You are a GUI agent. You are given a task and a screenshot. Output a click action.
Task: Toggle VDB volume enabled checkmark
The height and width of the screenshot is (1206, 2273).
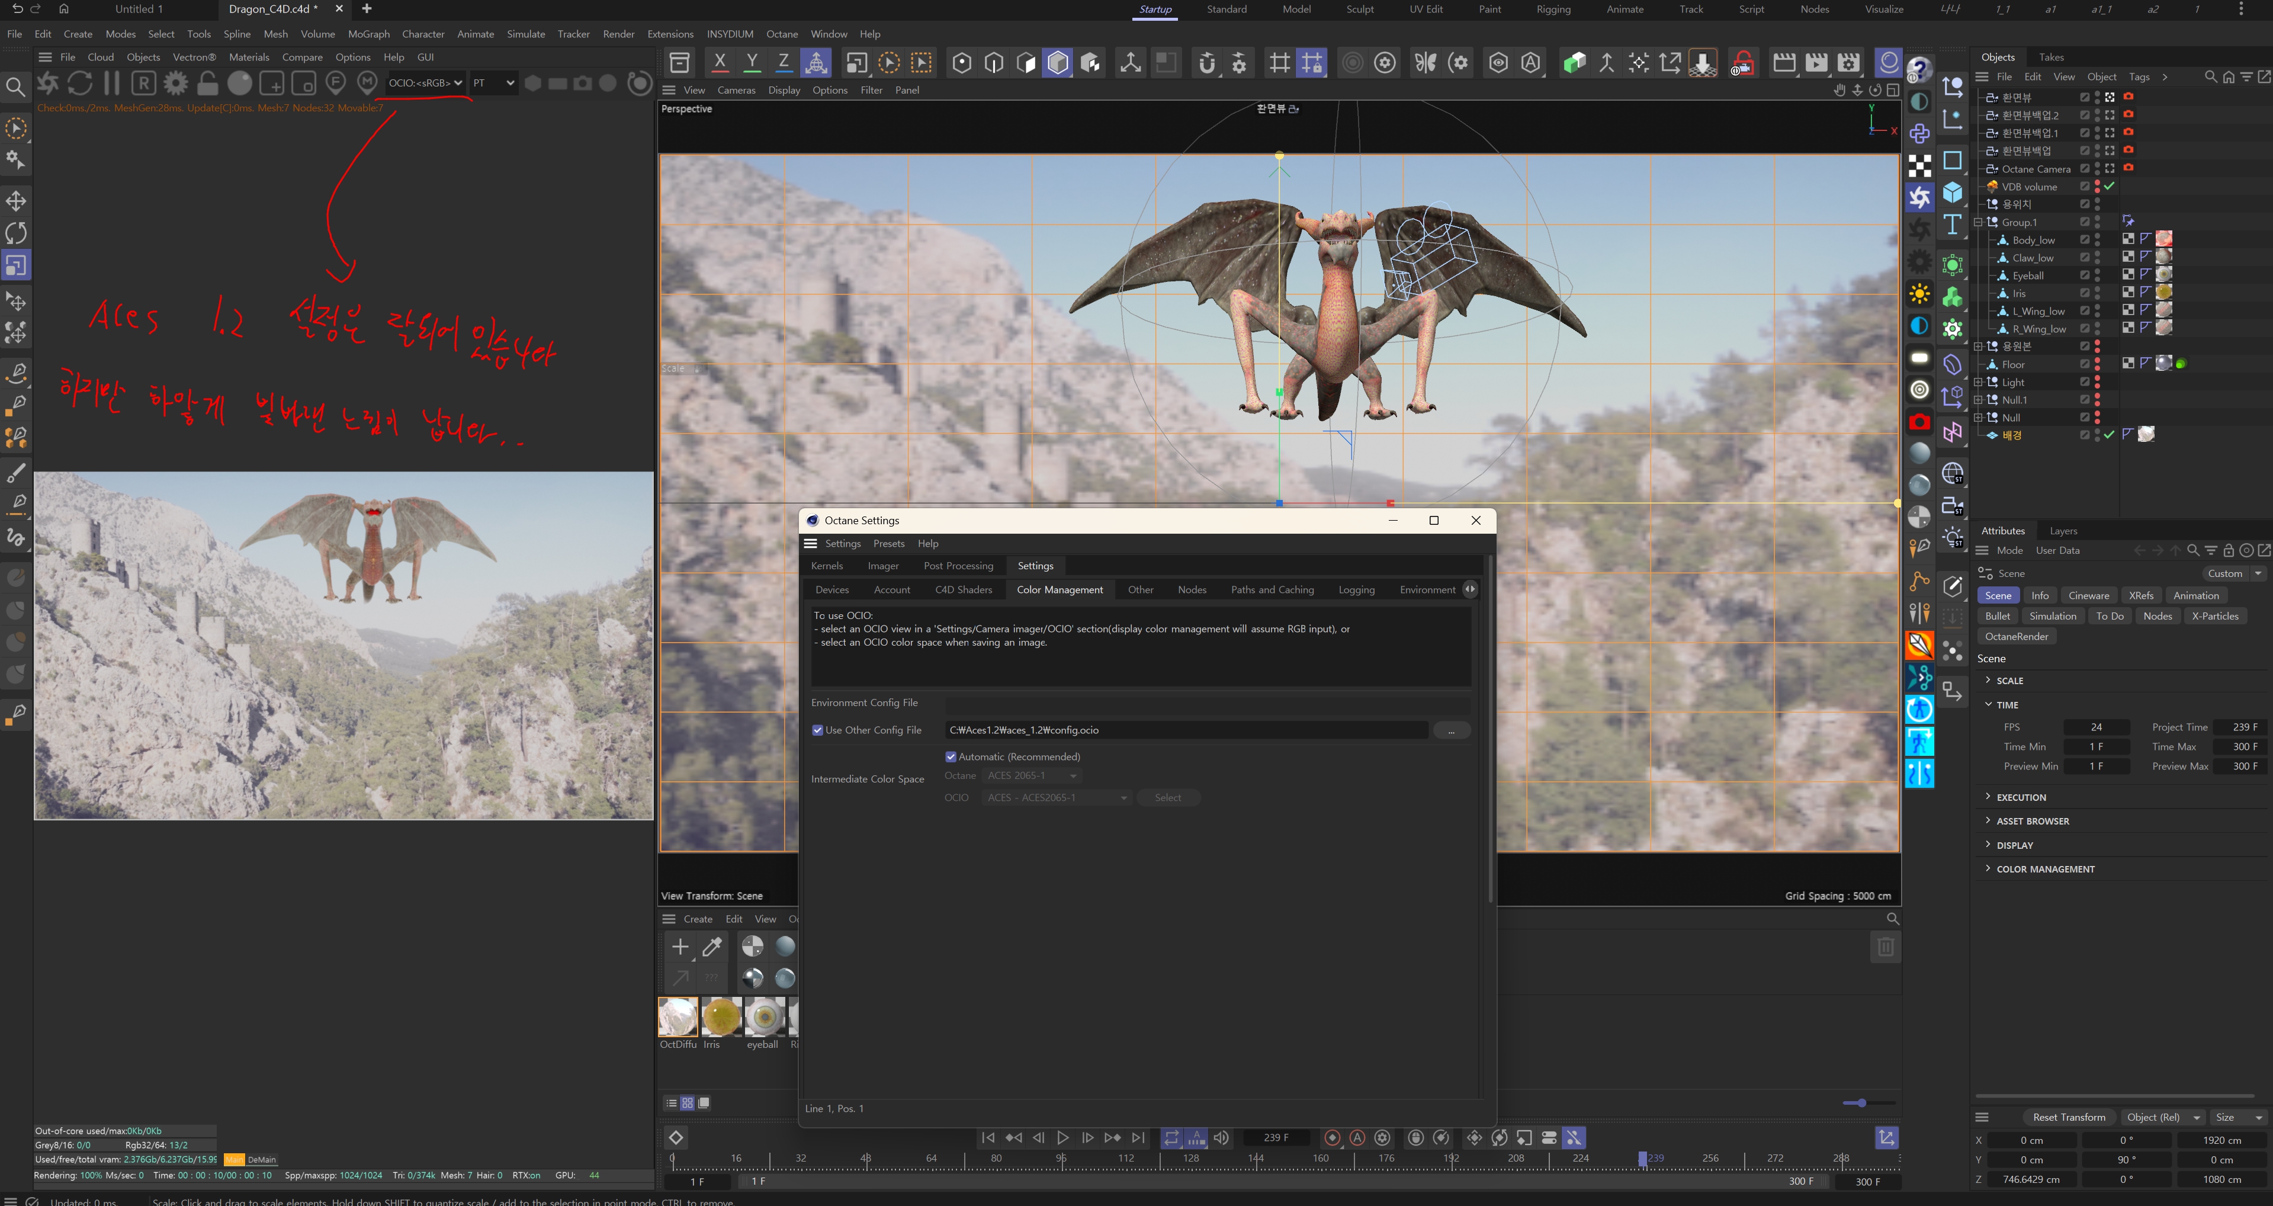point(2109,186)
